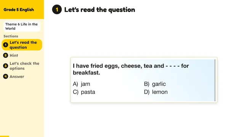Image resolution: width=244 pixels, height=137 pixels.
Task: Click the number 1 circle in sidebar
Action: (x=6, y=45)
